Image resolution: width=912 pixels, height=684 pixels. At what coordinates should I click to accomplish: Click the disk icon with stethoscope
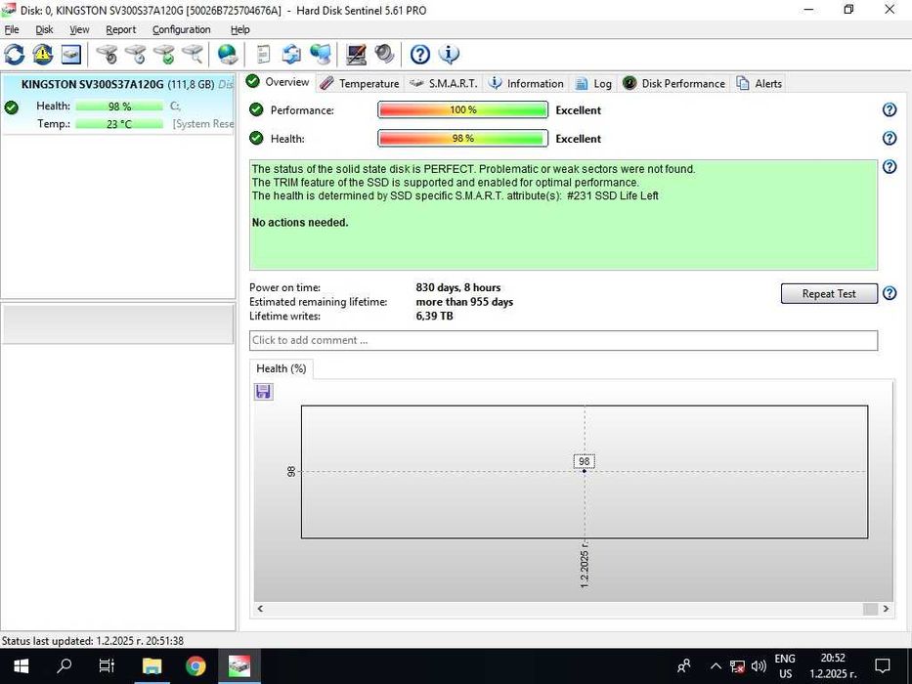pos(107,55)
